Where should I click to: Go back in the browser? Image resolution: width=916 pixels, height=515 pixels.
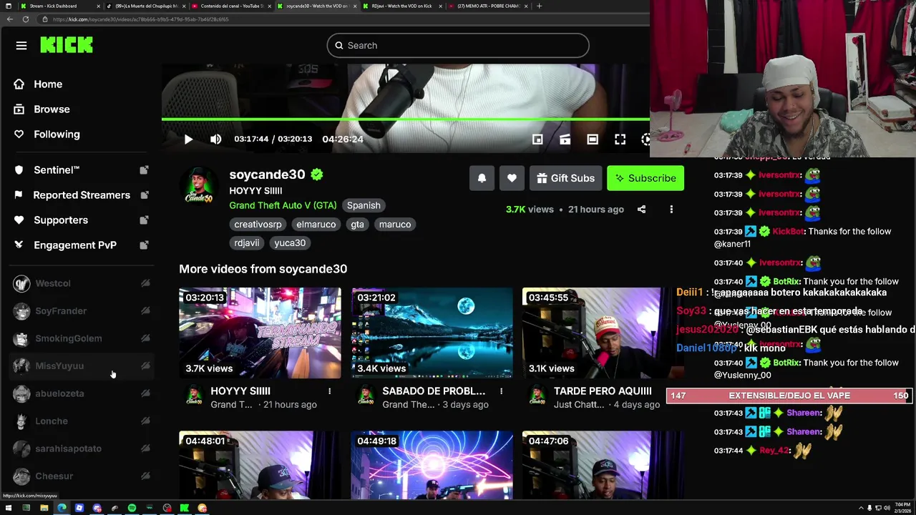point(9,19)
